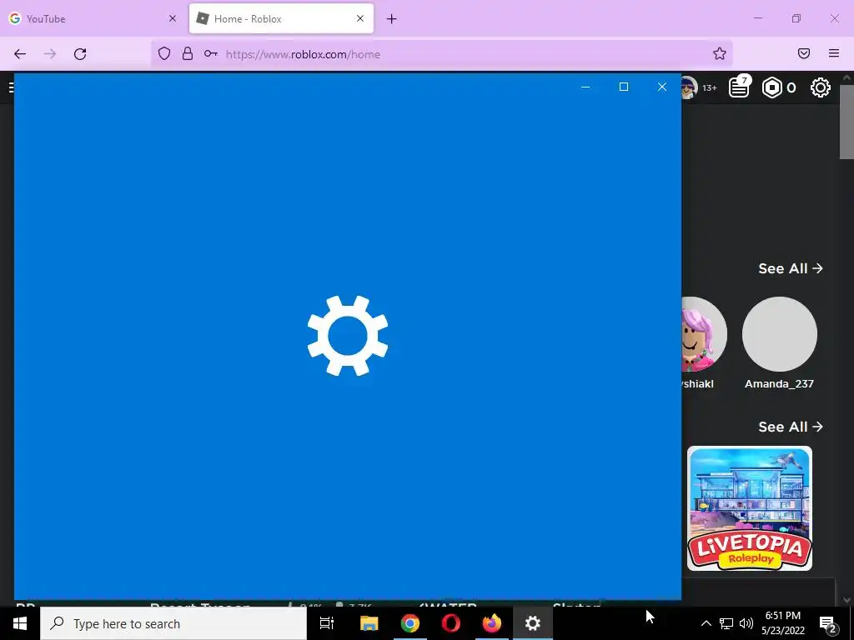Screen dimensions: 854x640
Task: Click See All next to friends
Action: tap(791, 268)
